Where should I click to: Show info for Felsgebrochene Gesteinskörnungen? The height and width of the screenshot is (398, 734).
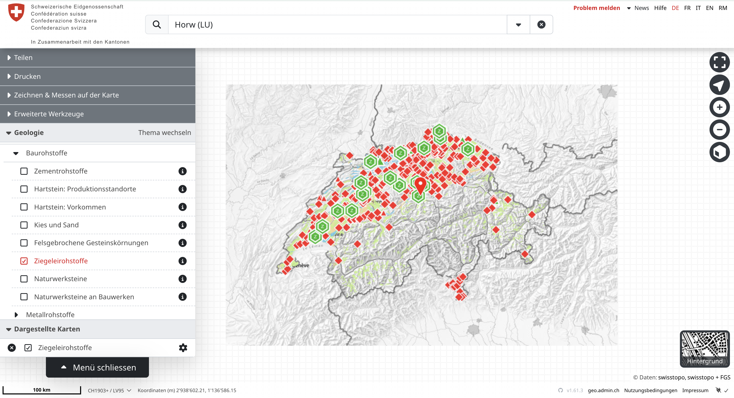coord(182,243)
